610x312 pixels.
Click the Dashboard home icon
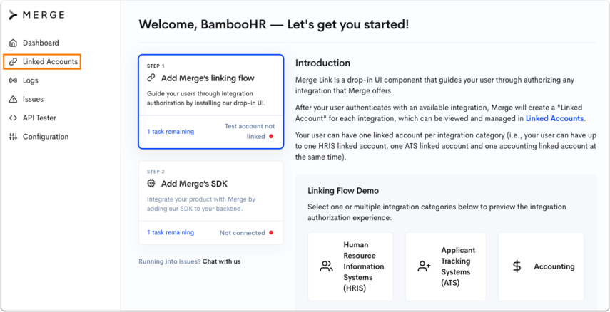pyautogui.click(x=14, y=43)
